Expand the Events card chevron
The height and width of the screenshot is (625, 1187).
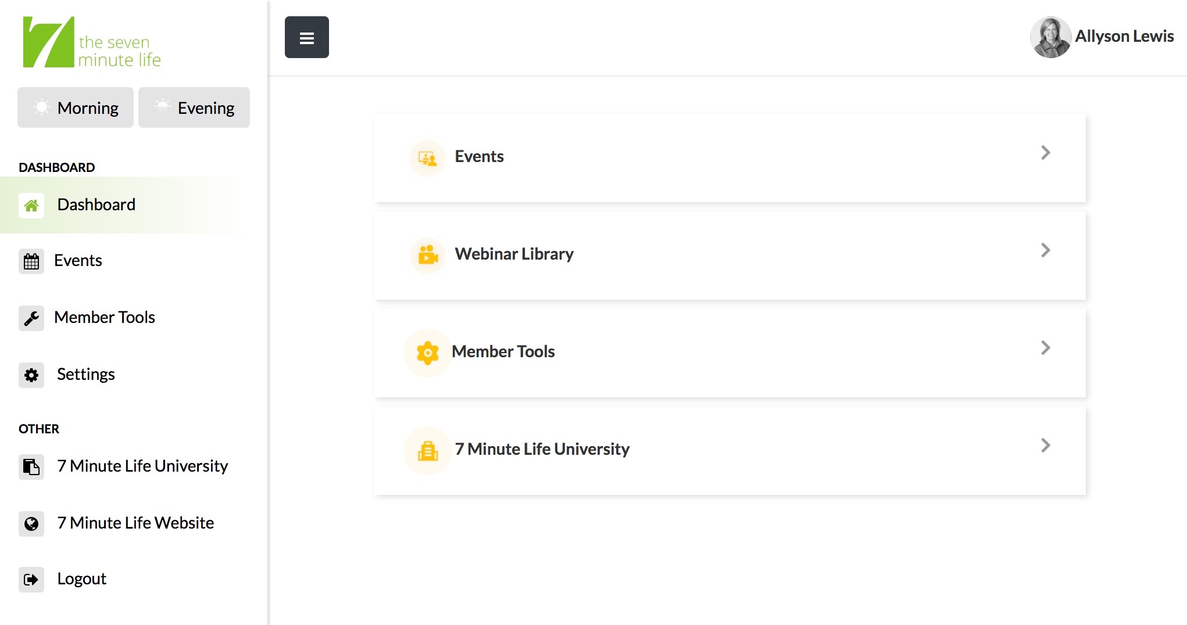[1045, 153]
